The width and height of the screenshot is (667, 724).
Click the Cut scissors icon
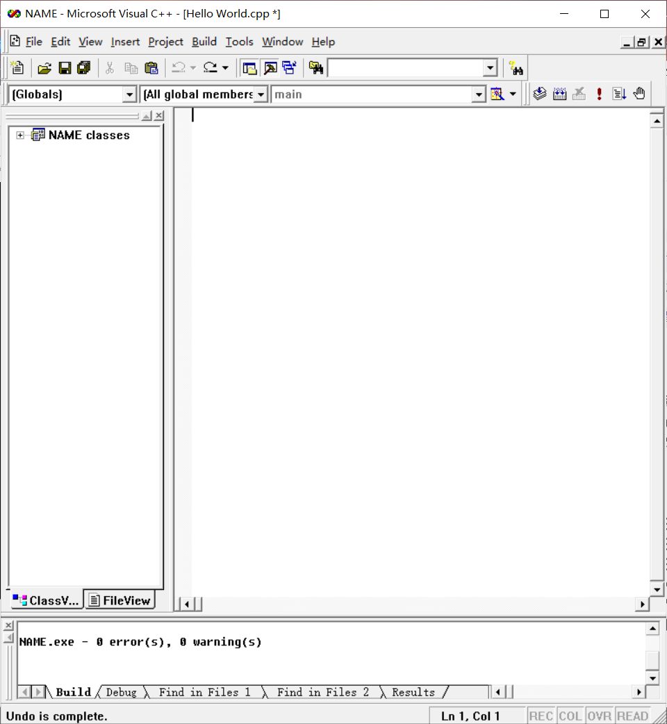point(110,68)
